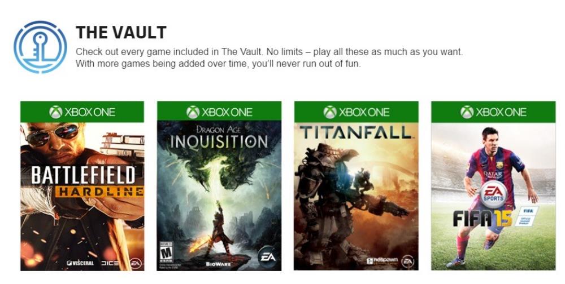Click the XBOX ONE banner over FIFA 15

click(x=493, y=112)
